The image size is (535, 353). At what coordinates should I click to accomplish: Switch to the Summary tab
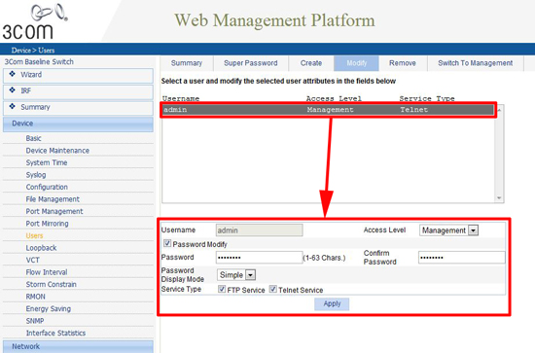(x=187, y=63)
